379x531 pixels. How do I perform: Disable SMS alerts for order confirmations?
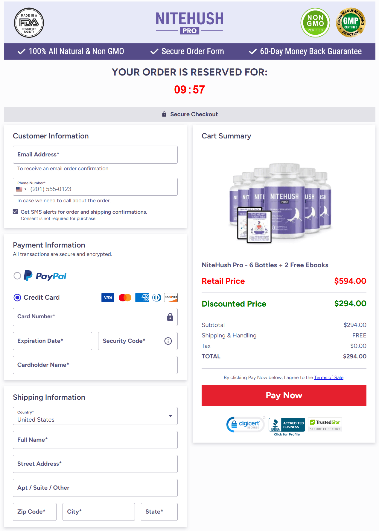[x=15, y=212]
